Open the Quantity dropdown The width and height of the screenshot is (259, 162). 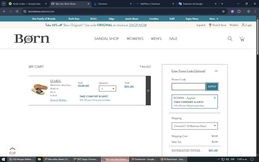click(x=107, y=88)
